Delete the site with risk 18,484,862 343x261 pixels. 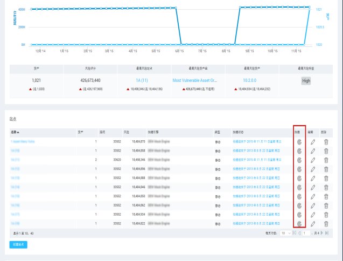point(325,205)
